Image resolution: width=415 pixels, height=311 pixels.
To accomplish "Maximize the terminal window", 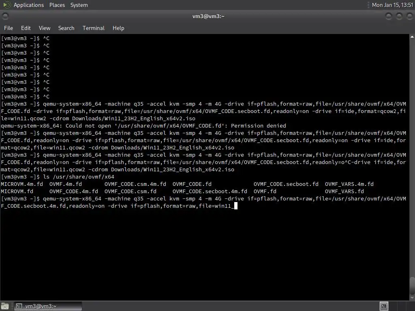I will tap(399, 16).
